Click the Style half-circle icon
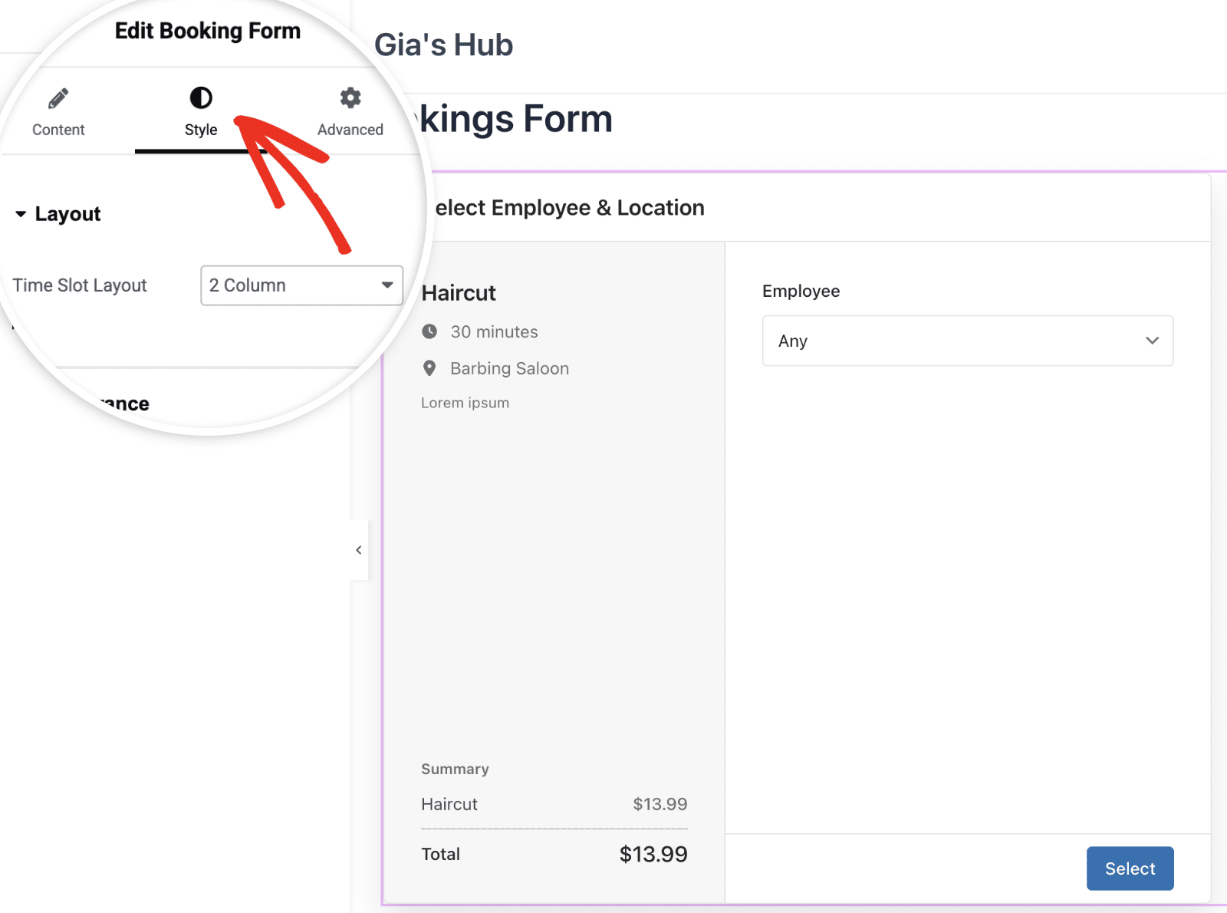 pyautogui.click(x=200, y=97)
